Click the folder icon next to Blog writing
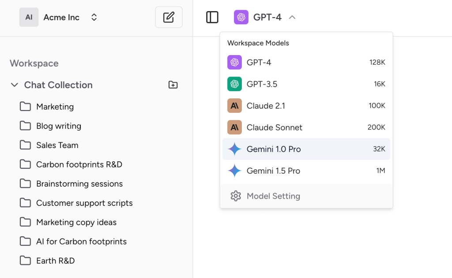The width and height of the screenshot is (452, 278). [x=25, y=126]
